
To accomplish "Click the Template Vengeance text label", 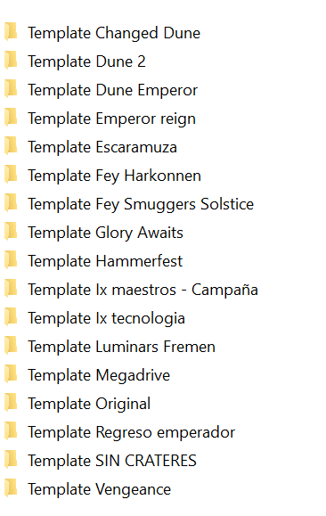I will [x=100, y=489].
